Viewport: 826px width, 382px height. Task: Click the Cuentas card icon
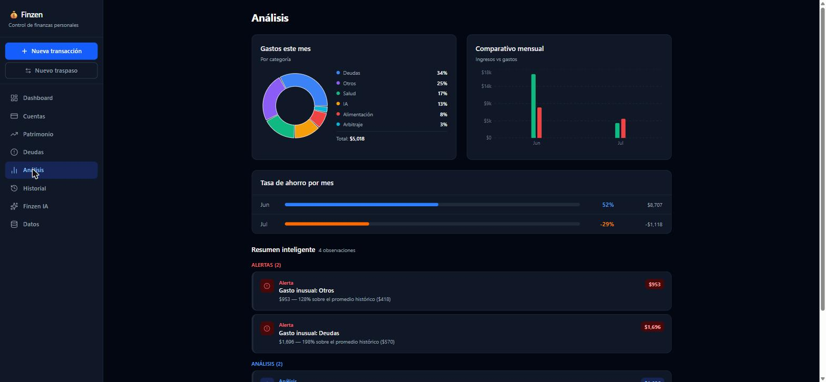(14, 116)
